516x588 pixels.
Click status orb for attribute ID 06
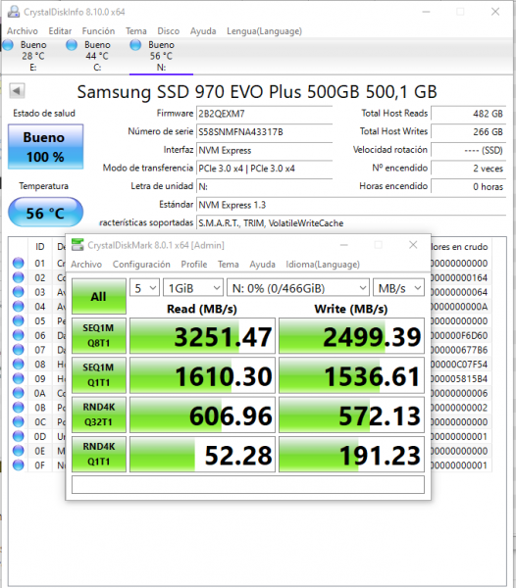coord(18,335)
